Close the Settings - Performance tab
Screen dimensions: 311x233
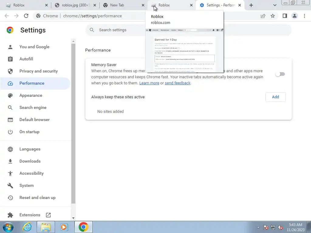pyautogui.click(x=240, y=5)
